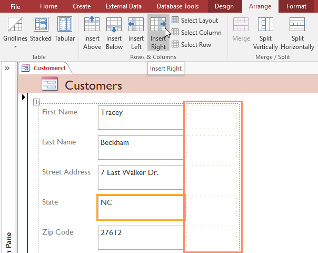Apply Tabular table layout
318x253 pixels.
[x=65, y=30]
